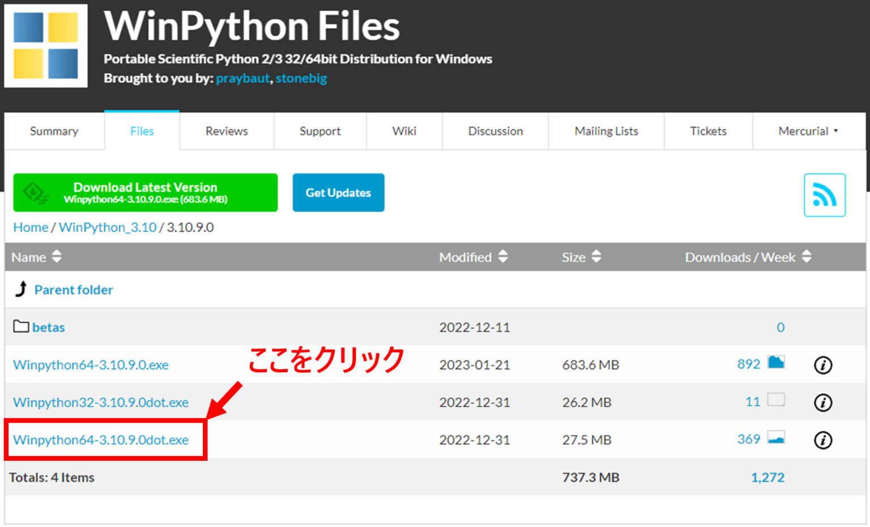Open info icon for Winpython64-3.10.9.0.exe
This screenshot has height=527, width=870.
(823, 365)
